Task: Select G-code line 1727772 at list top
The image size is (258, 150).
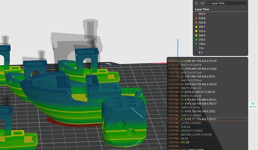Action: tap(207, 61)
